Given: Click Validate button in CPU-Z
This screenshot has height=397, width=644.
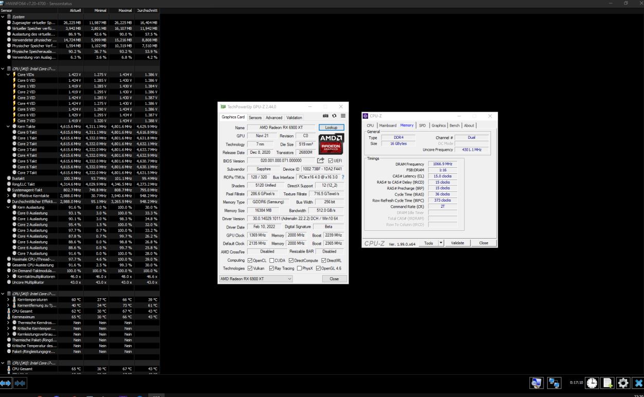Looking at the screenshot, I should click(458, 243).
